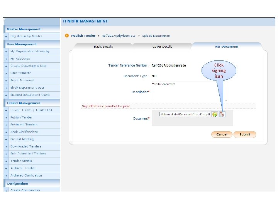Open Downloaded Tenders link
This screenshot has width=278, height=209.
click(26, 146)
